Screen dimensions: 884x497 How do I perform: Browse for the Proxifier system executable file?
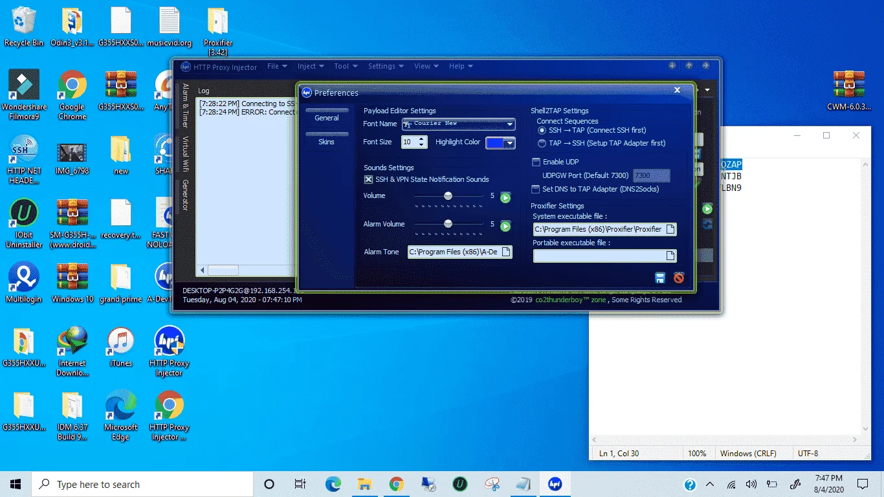[671, 229]
